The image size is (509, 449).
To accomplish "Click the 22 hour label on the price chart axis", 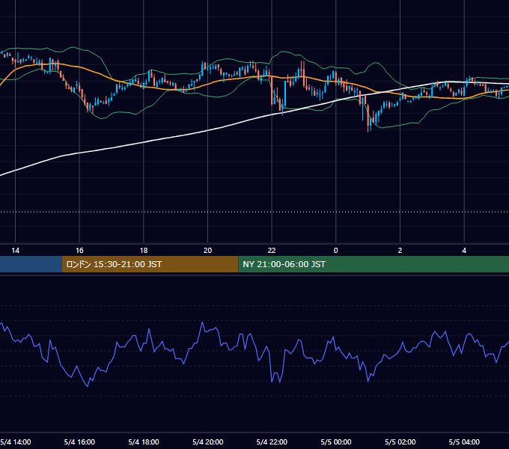I will [x=272, y=251].
